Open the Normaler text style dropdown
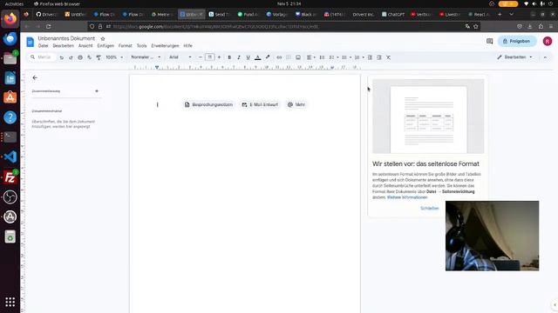 point(146,57)
